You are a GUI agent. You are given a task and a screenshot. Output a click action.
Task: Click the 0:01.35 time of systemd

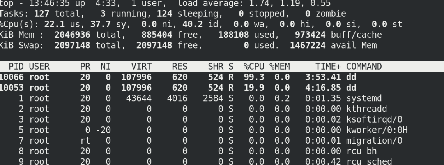323,98
